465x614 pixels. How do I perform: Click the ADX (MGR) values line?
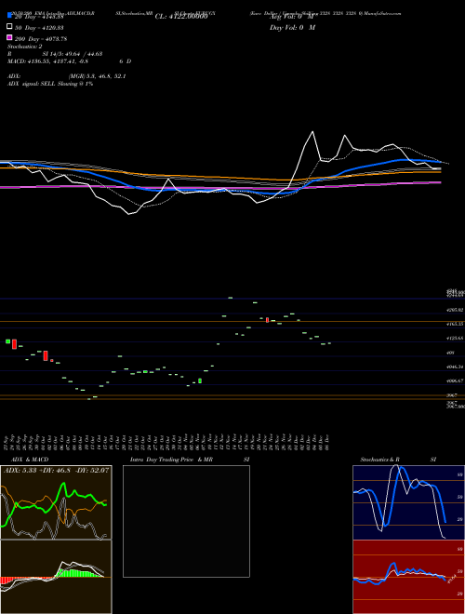pyautogui.click(x=67, y=76)
